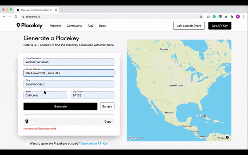The width and height of the screenshot is (248, 155).
Task: Click the 'Not enough fields provided' error
Action: [40, 129]
